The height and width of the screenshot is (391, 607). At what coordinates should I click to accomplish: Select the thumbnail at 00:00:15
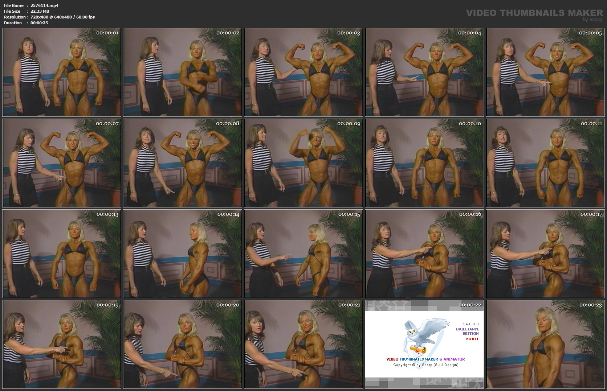303,254
